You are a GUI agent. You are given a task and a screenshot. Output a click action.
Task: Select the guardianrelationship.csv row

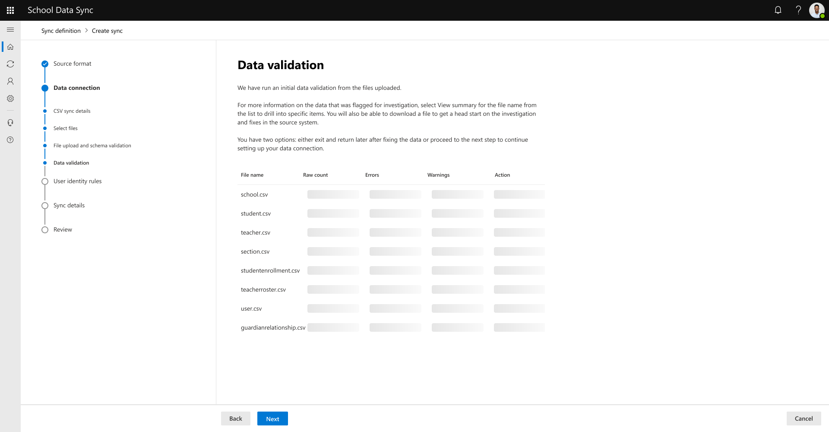[391, 327]
